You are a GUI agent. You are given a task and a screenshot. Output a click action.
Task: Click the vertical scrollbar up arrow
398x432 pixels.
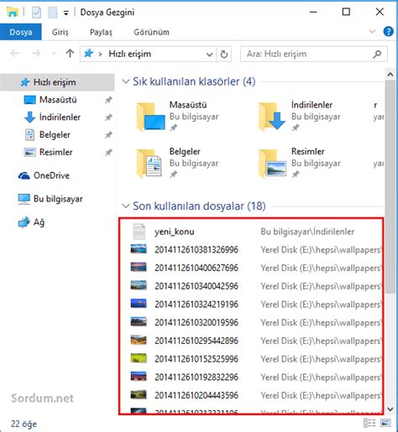(390, 74)
